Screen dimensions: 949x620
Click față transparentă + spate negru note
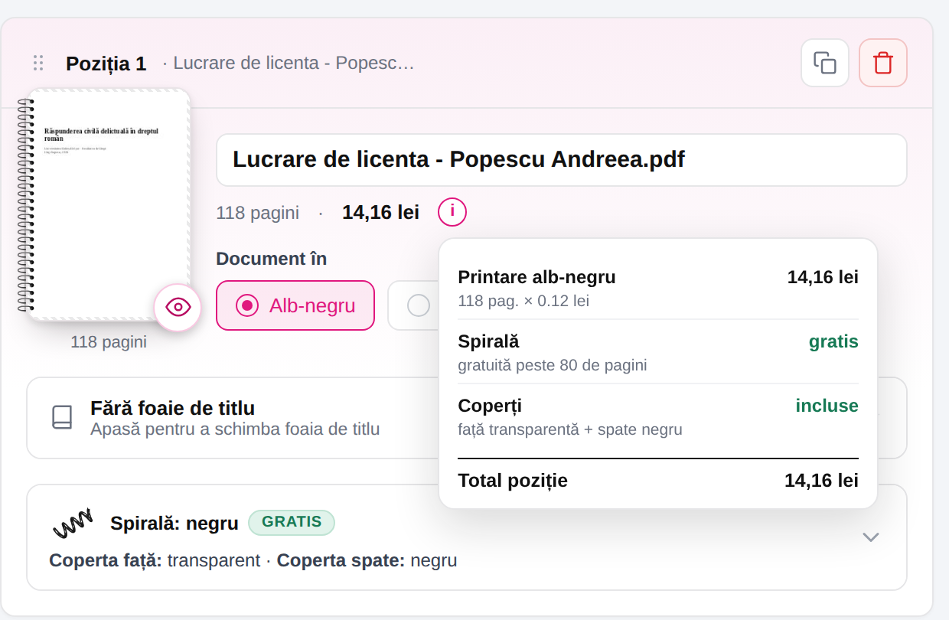point(570,429)
